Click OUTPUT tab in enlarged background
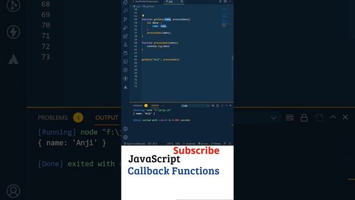 [106, 118]
